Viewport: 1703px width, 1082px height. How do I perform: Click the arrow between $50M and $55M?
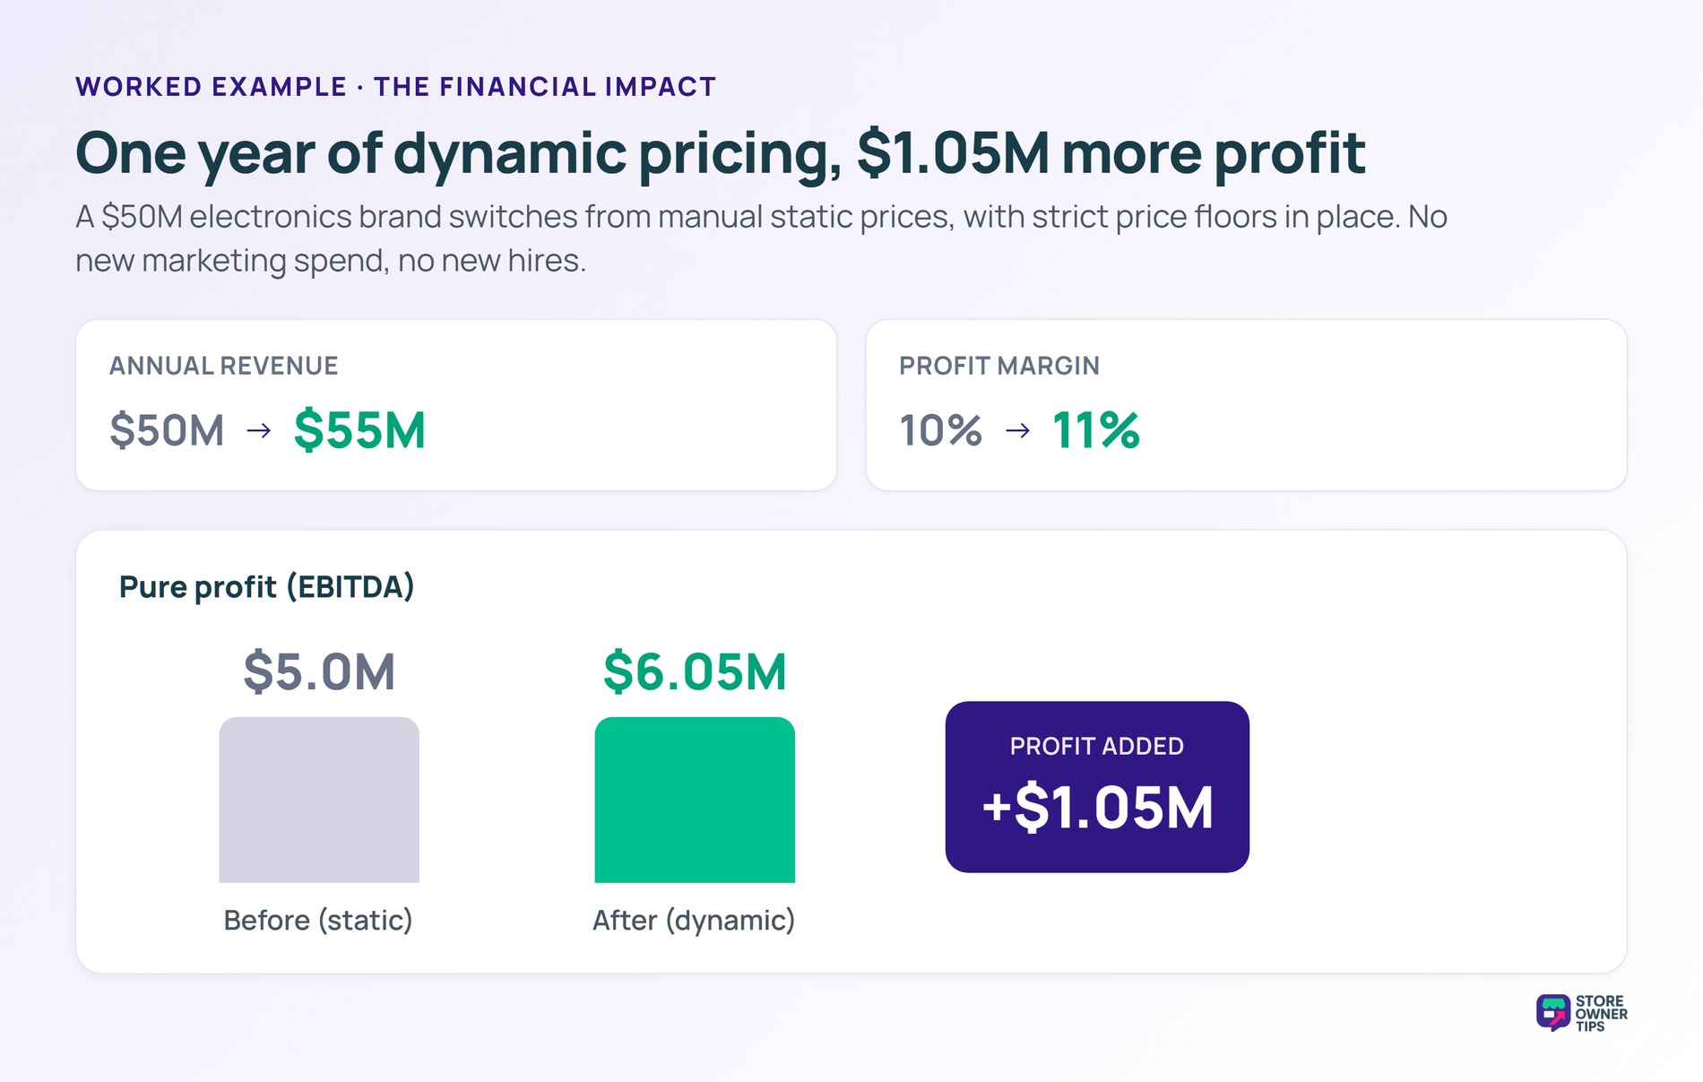(x=259, y=431)
